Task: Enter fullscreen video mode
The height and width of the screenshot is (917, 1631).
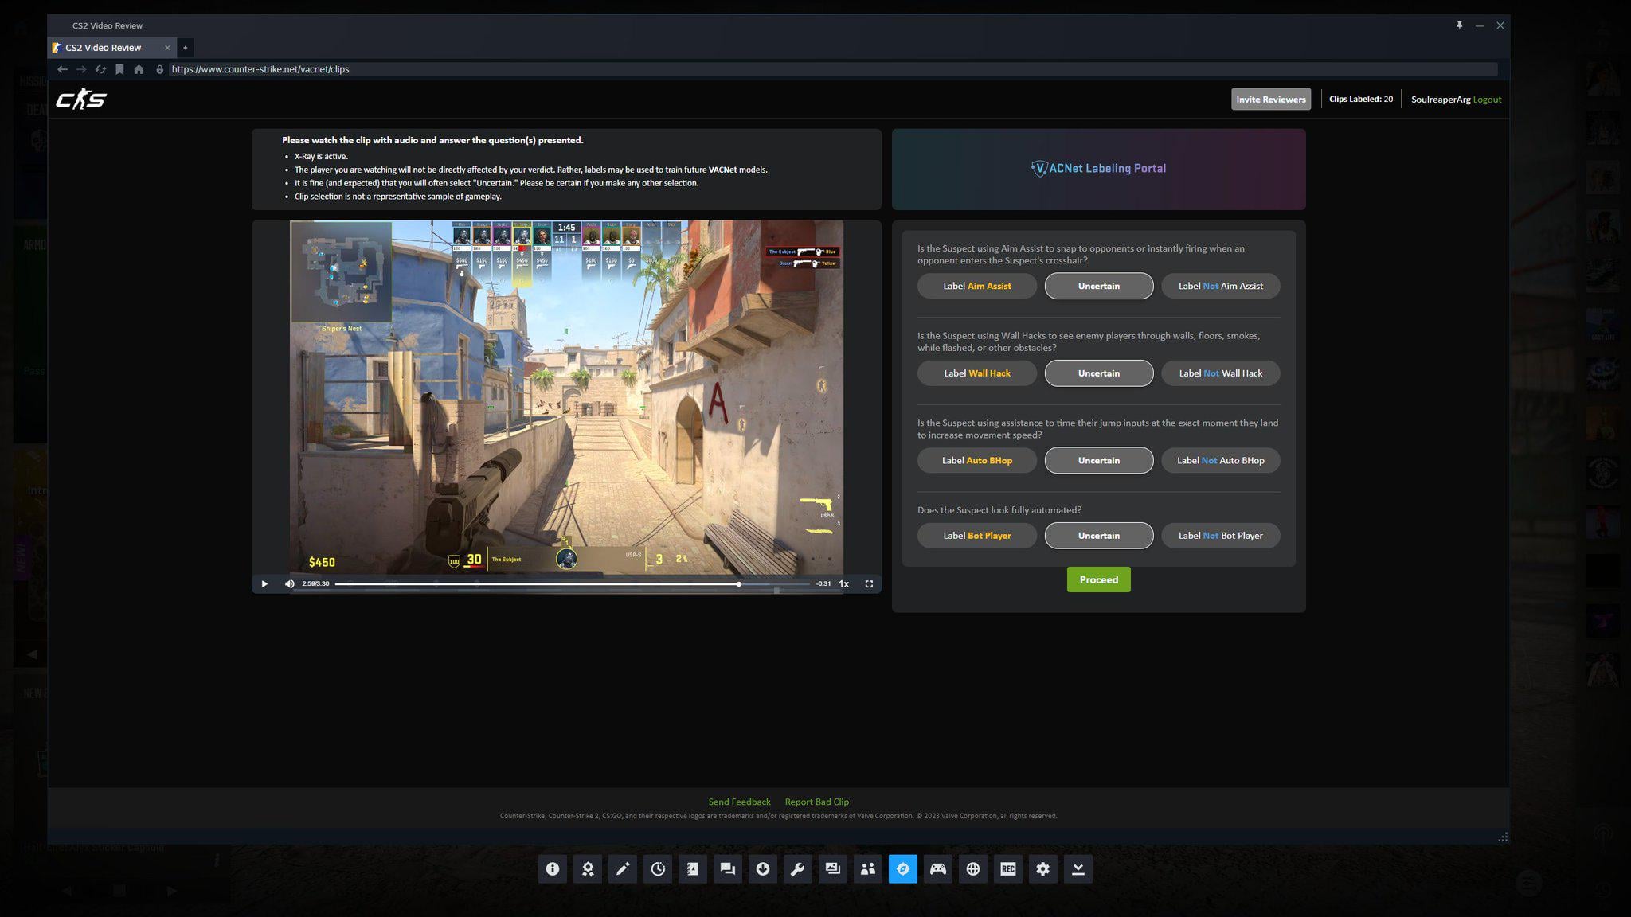Action: click(869, 584)
